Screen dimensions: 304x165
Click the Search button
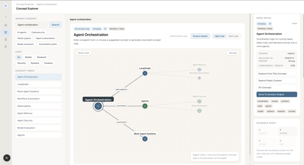click(55, 25)
